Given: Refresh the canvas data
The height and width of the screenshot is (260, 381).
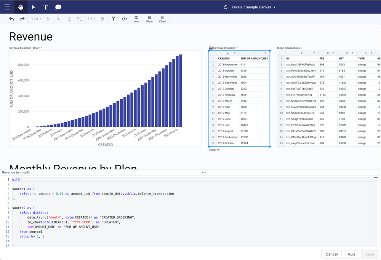Looking at the screenshot, I should [x=225, y=6].
